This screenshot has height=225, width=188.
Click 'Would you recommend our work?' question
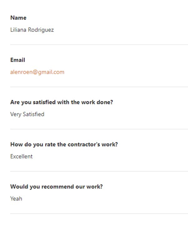click(x=57, y=187)
